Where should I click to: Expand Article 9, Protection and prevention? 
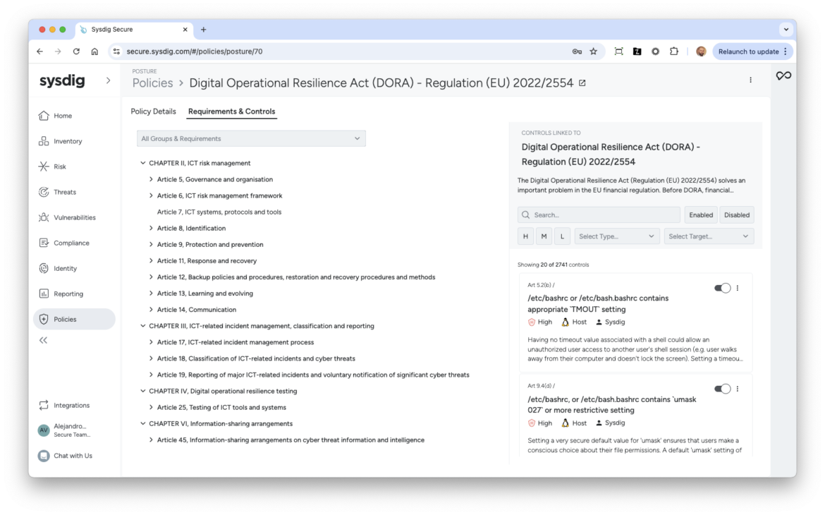coord(151,245)
